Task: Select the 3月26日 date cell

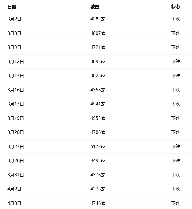Action: 16,161
